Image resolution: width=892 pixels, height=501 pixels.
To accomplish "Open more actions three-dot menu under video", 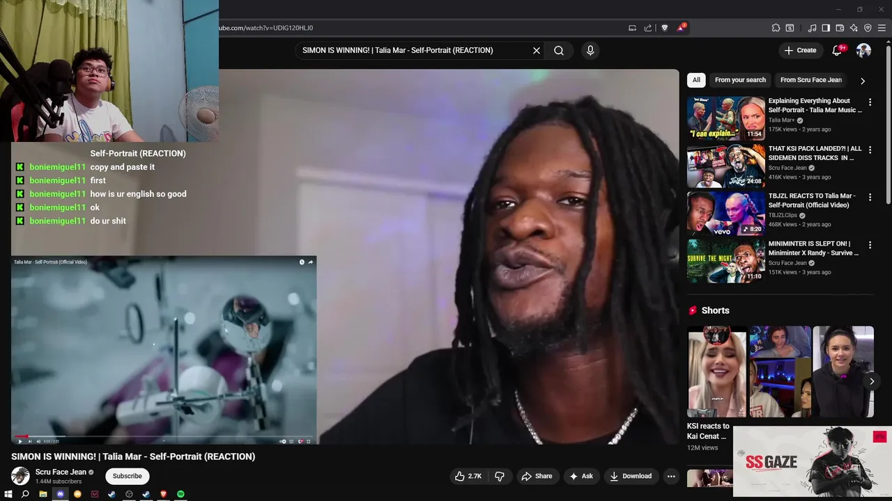I will 671,476.
